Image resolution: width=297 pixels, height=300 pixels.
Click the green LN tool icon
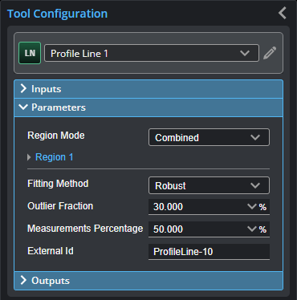pyautogui.click(x=30, y=53)
